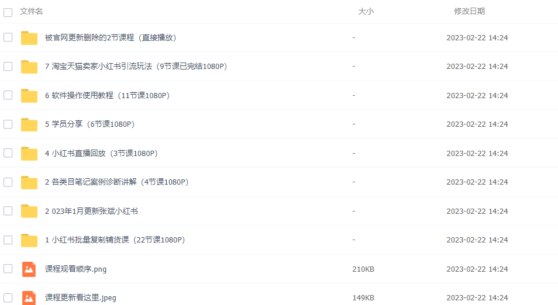Tick checkbox for 6 软件操作使用教程
The height and width of the screenshot is (305, 558).
pyautogui.click(x=8, y=95)
